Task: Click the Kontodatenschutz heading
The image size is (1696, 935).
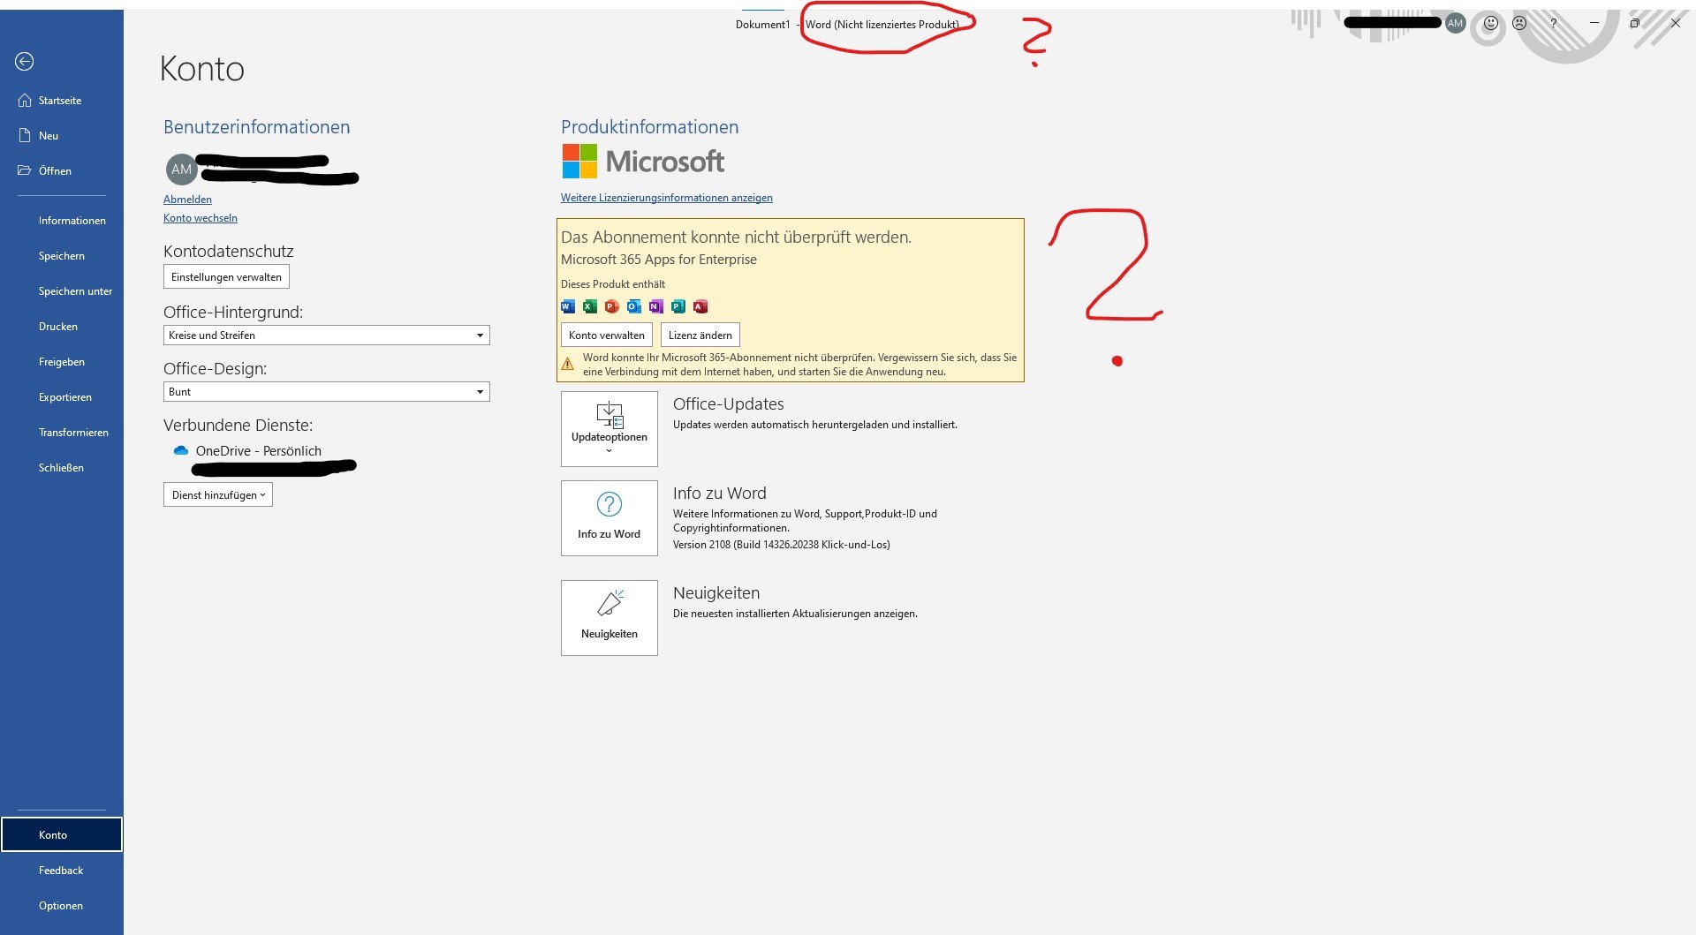Action: [x=229, y=252]
